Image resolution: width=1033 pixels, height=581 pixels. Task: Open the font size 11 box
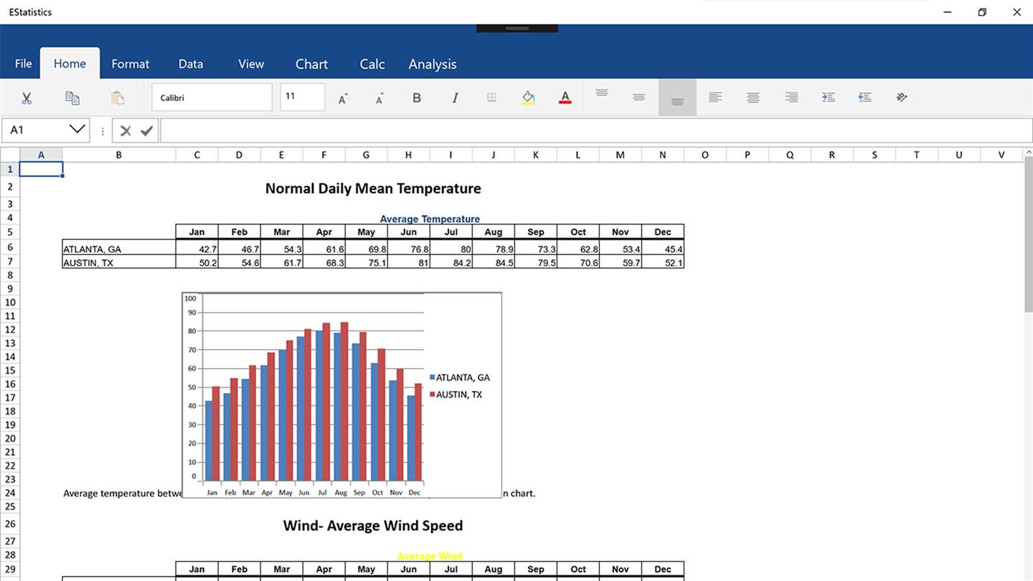click(303, 98)
